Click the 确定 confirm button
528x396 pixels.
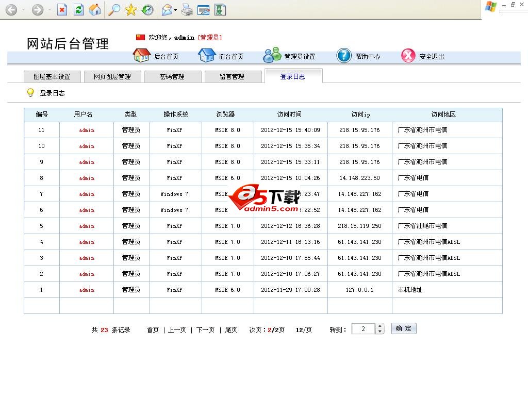click(404, 328)
